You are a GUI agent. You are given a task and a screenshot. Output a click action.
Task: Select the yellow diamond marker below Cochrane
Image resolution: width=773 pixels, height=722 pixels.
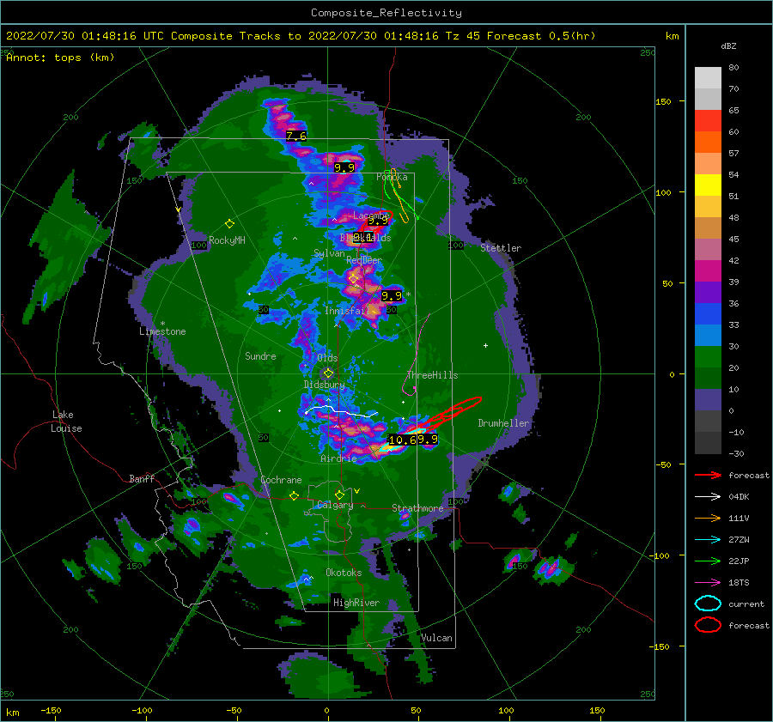pos(295,496)
